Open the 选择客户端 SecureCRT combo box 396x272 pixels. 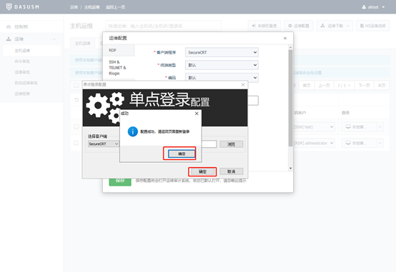[x=104, y=143]
